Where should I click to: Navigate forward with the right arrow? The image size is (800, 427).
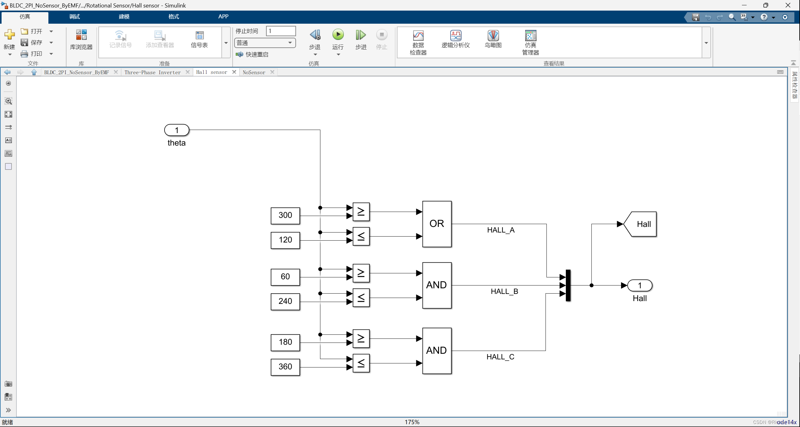point(20,72)
